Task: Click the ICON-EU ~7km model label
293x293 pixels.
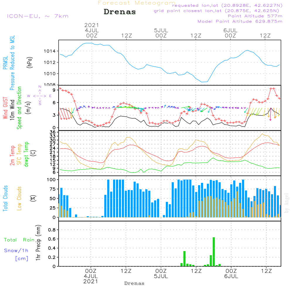Action: click(x=38, y=16)
